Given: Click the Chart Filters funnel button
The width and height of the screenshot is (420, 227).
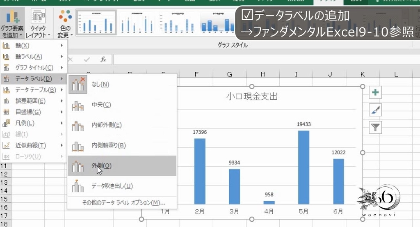Looking at the screenshot, I should [x=375, y=127].
